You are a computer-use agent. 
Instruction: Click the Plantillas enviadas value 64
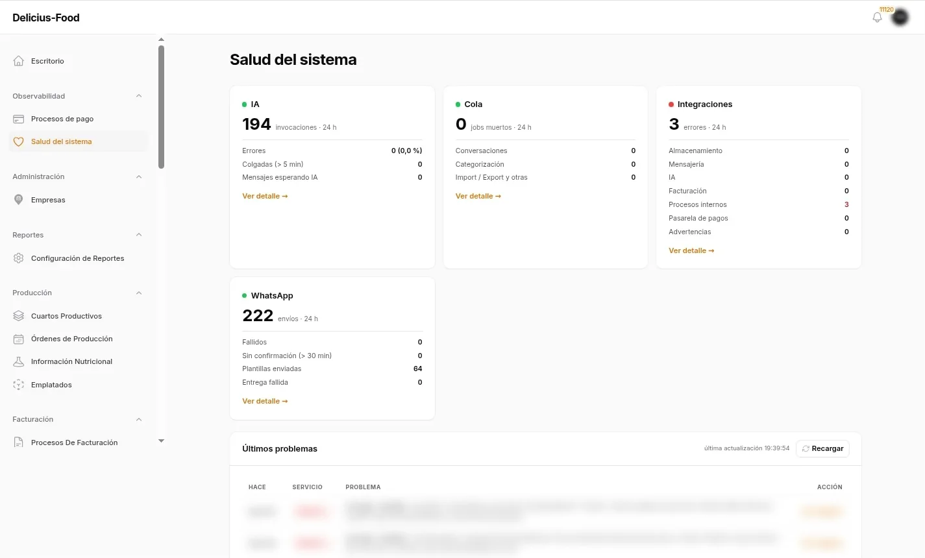[418, 369]
